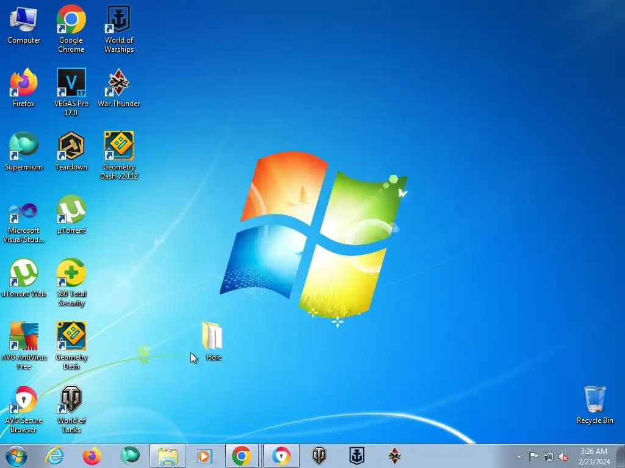Select the Microsoft Visual Studio shortcut

tap(24, 222)
